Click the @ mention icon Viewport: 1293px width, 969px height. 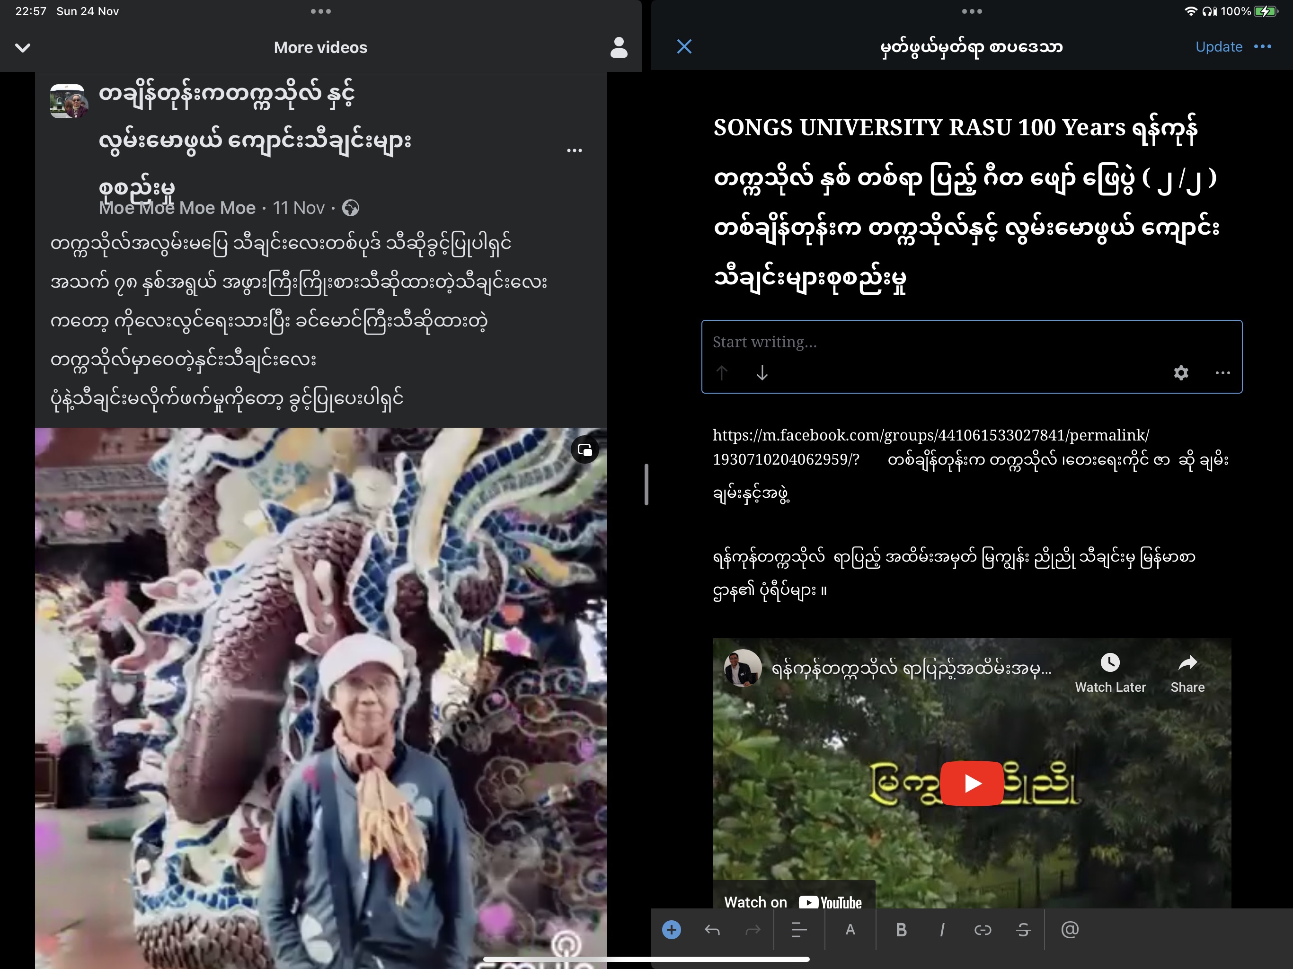pos(1070,929)
